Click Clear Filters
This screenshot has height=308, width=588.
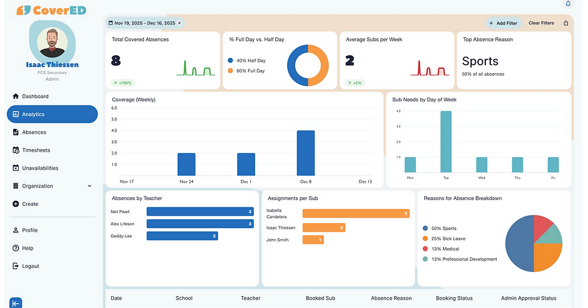(x=541, y=23)
